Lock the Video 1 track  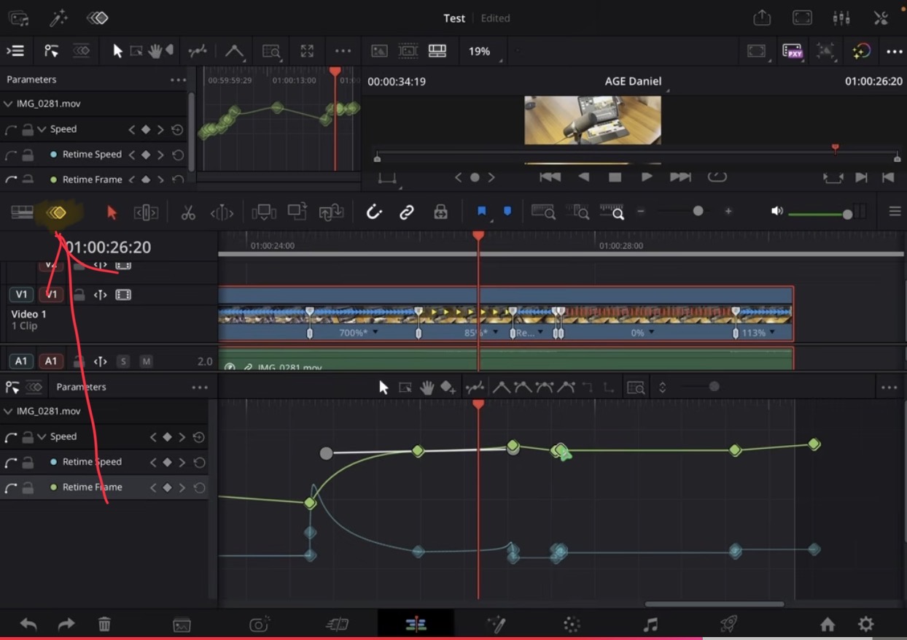click(79, 295)
